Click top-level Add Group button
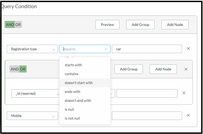Image resolution: width=203 pixels, height=134 pixels. click(x=140, y=25)
